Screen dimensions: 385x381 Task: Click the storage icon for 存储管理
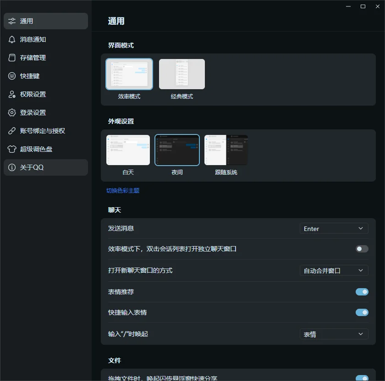tap(12, 58)
